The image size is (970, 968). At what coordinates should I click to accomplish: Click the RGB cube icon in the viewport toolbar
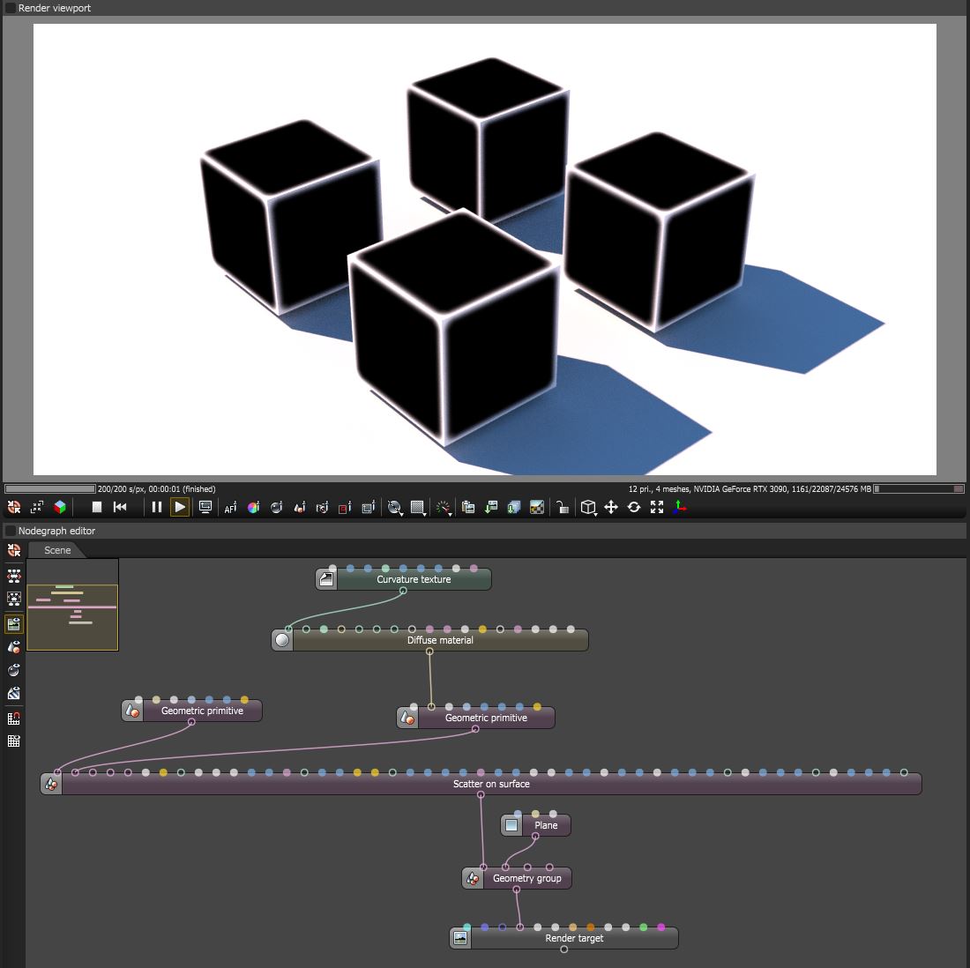60,507
